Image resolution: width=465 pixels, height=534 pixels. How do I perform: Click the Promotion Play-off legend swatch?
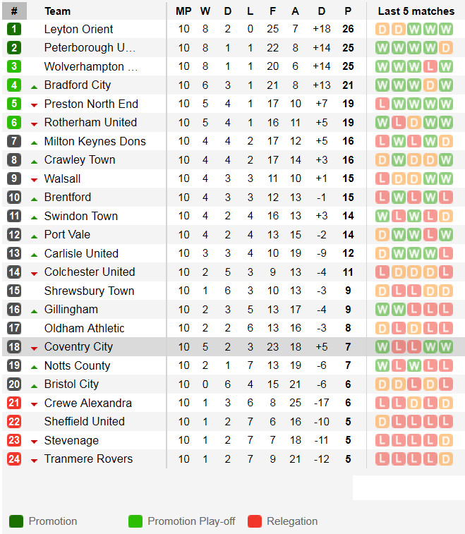(x=135, y=521)
